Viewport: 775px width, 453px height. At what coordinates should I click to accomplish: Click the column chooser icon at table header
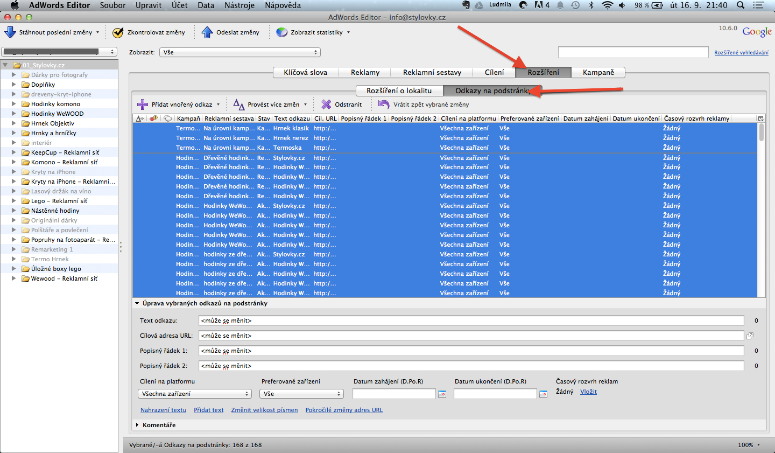click(760, 119)
